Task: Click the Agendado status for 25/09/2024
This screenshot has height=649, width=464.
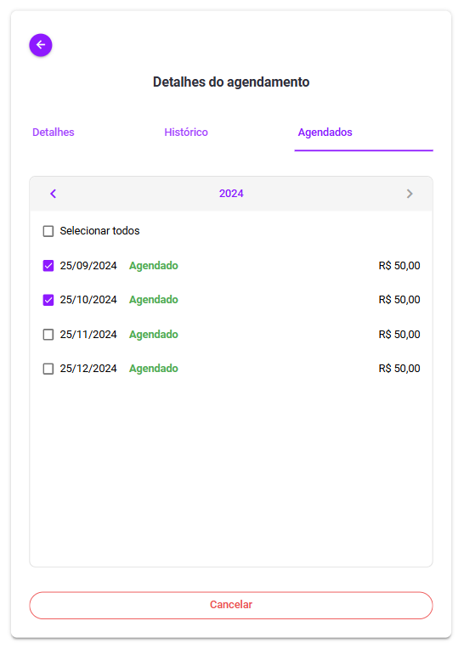Action: pos(154,266)
